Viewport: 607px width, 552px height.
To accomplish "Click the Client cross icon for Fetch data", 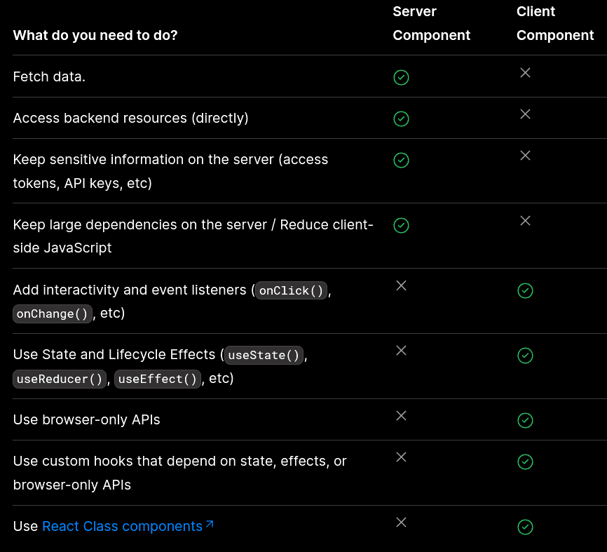I will tap(525, 72).
